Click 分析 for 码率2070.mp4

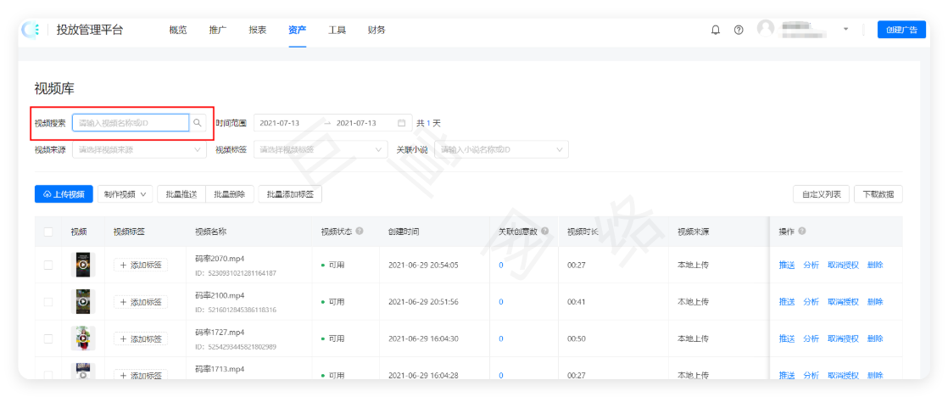[x=811, y=265]
